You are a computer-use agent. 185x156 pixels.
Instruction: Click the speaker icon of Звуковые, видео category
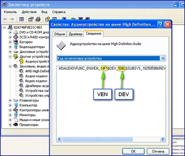pyautogui.click(x=15, y=66)
